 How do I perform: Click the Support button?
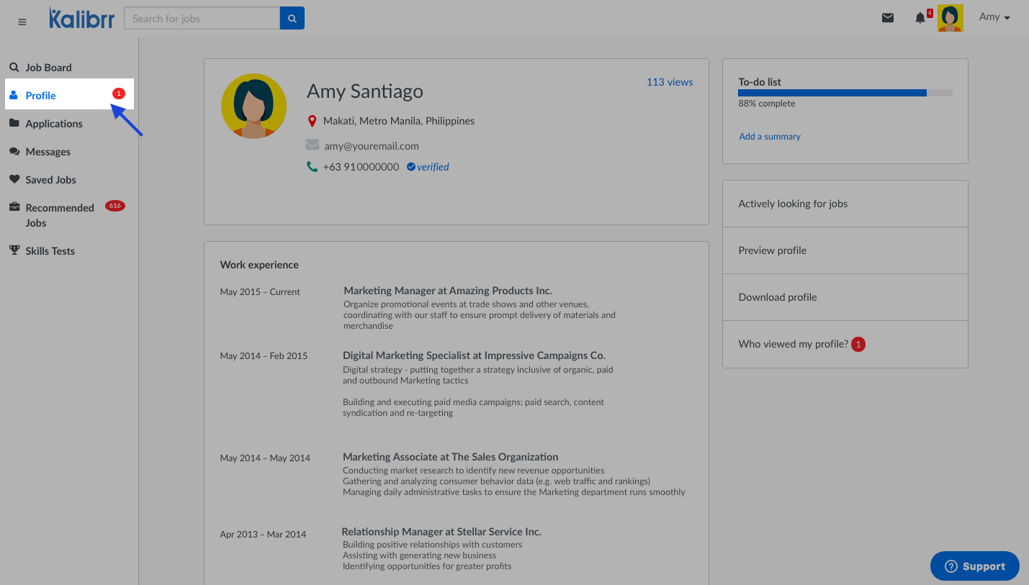974,566
